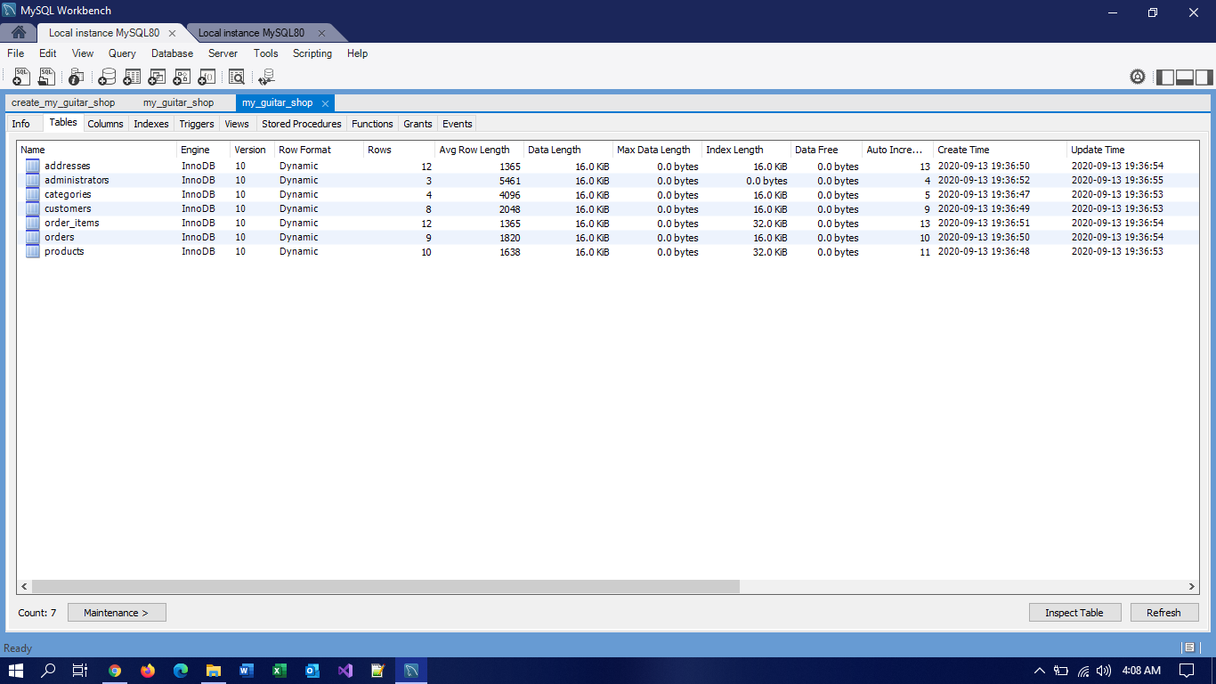
Task: Open the Query menu
Action: point(122,53)
